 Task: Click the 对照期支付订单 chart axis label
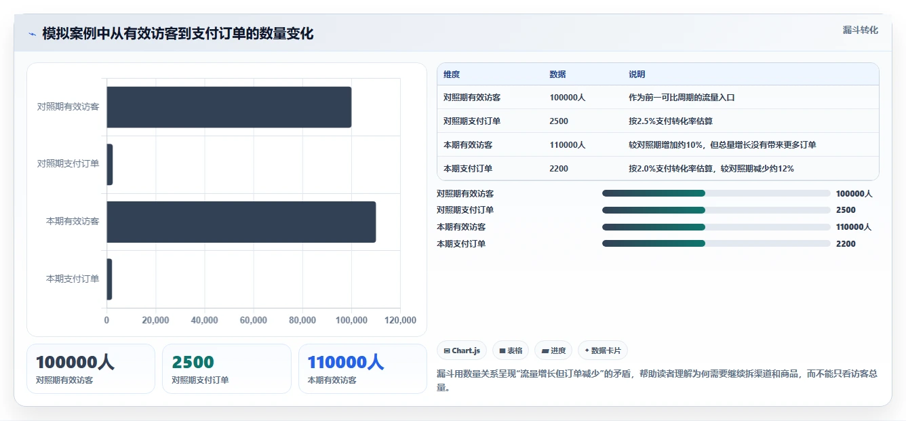pos(68,164)
